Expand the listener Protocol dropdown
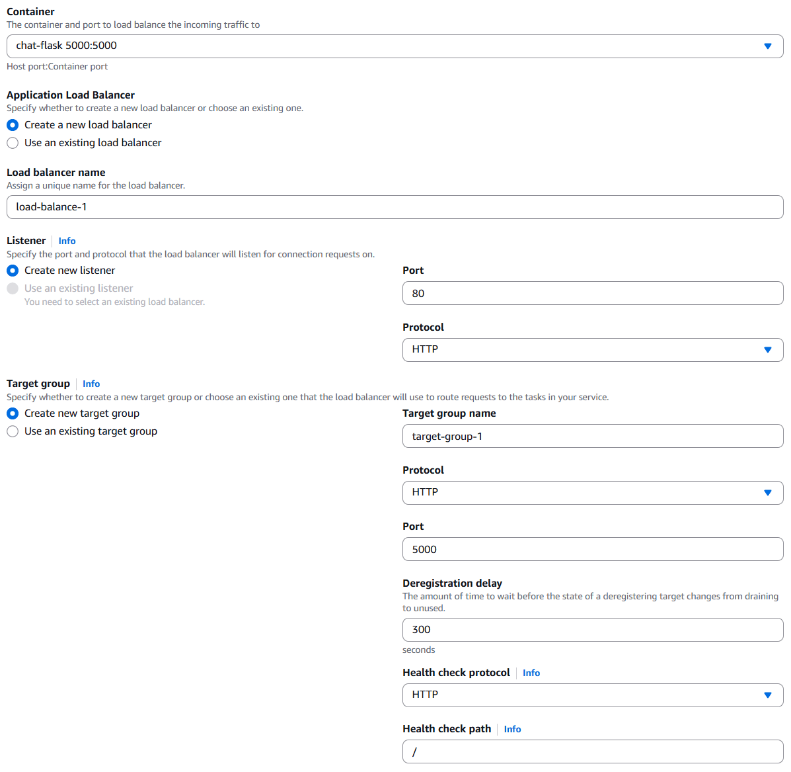 (592, 350)
